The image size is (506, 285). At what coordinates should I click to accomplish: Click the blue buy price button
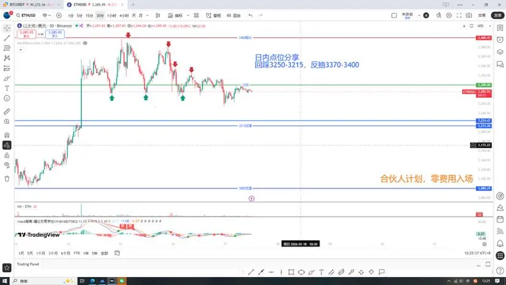[55, 34]
